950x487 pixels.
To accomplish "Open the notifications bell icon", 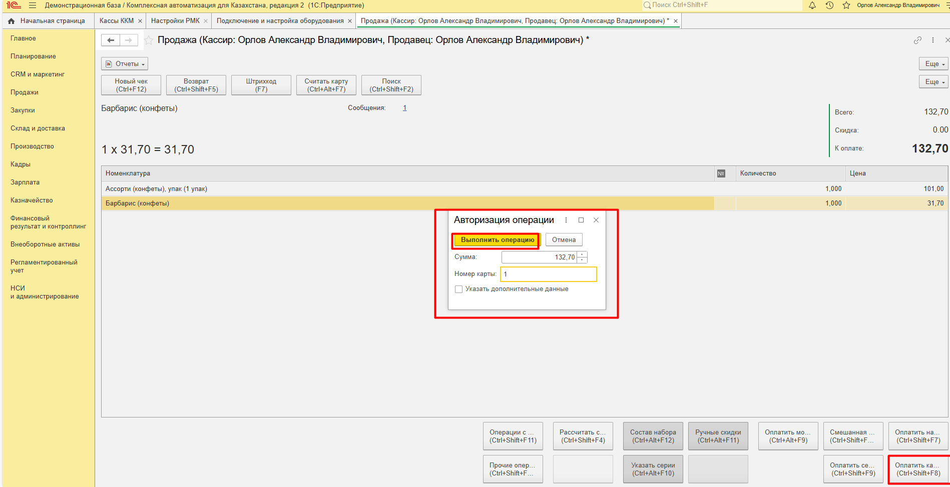I will 812,5.
